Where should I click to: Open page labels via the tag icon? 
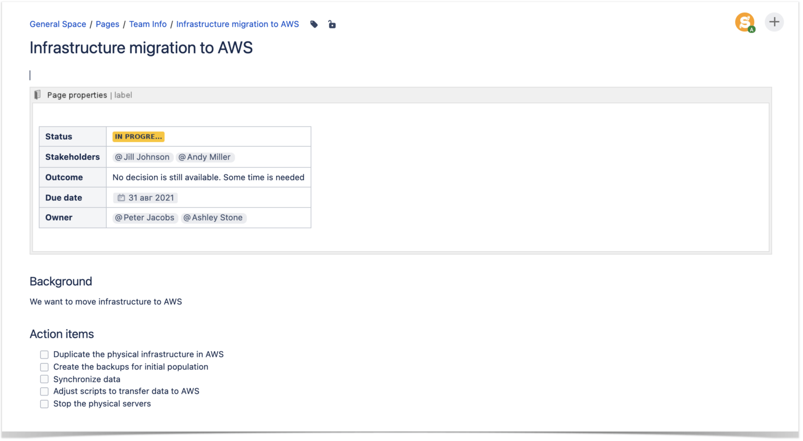point(314,24)
